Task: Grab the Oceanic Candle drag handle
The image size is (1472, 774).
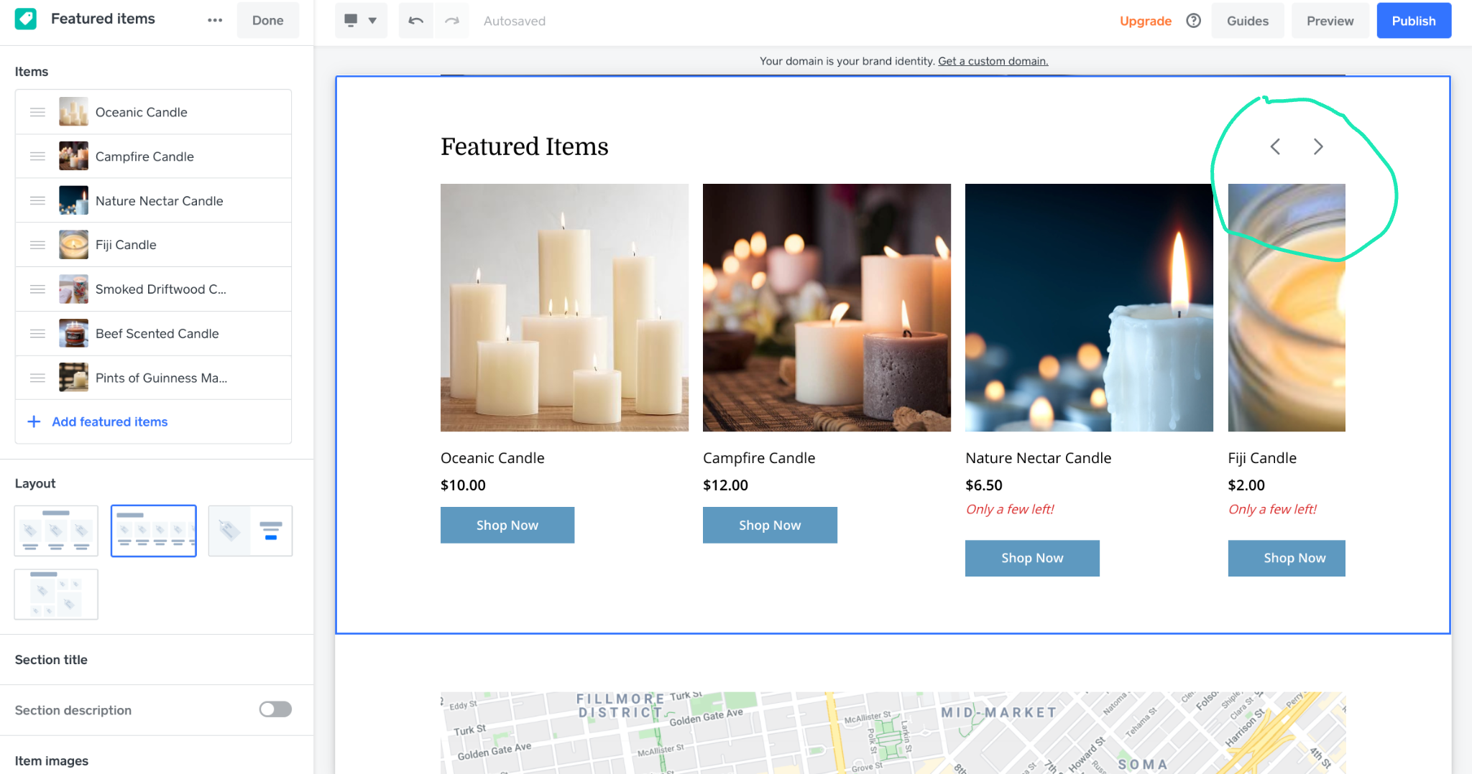Action: click(x=37, y=112)
